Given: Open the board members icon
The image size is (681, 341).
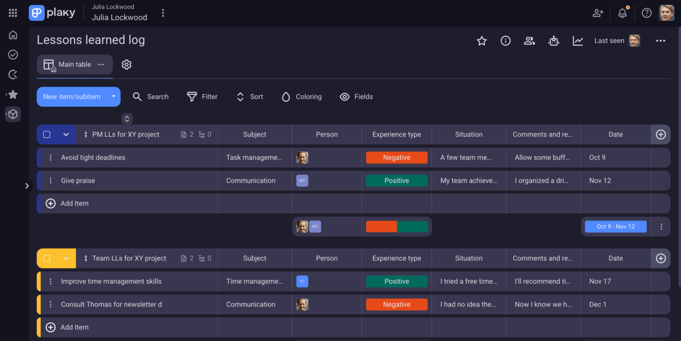Looking at the screenshot, I should pyautogui.click(x=529, y=41).
